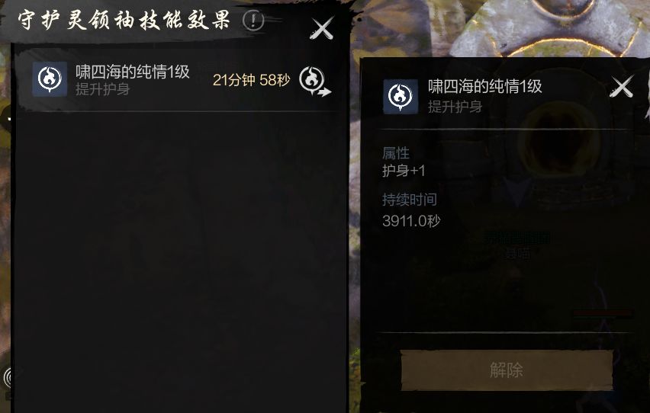
Task: Click the 解除 button
Action: coord(507,370)
